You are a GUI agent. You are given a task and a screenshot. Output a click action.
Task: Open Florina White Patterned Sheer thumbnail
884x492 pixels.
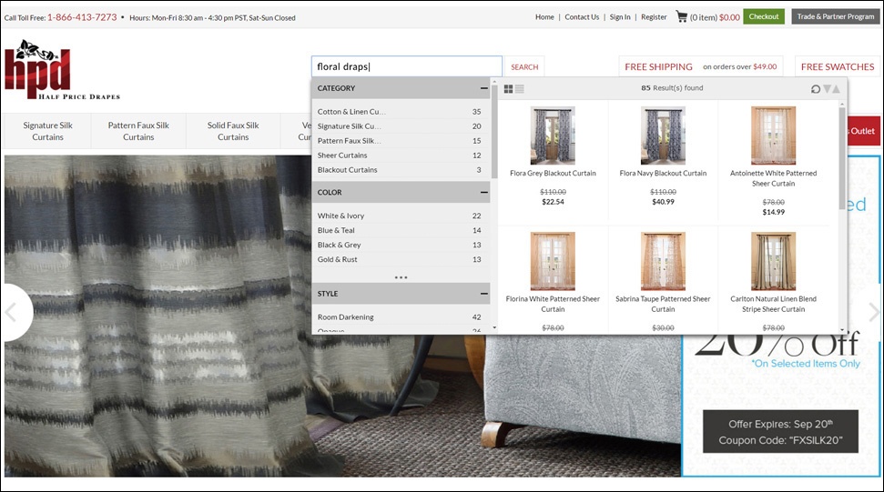pyautogui.click(x=553, y=261)
